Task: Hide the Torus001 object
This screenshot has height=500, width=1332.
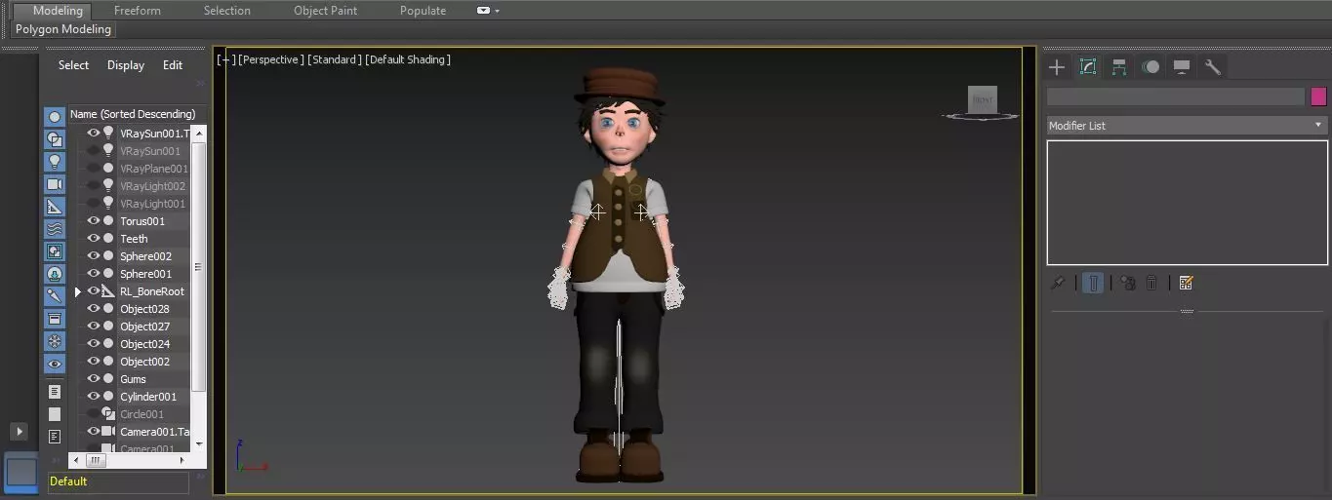Action: point(94,221)
